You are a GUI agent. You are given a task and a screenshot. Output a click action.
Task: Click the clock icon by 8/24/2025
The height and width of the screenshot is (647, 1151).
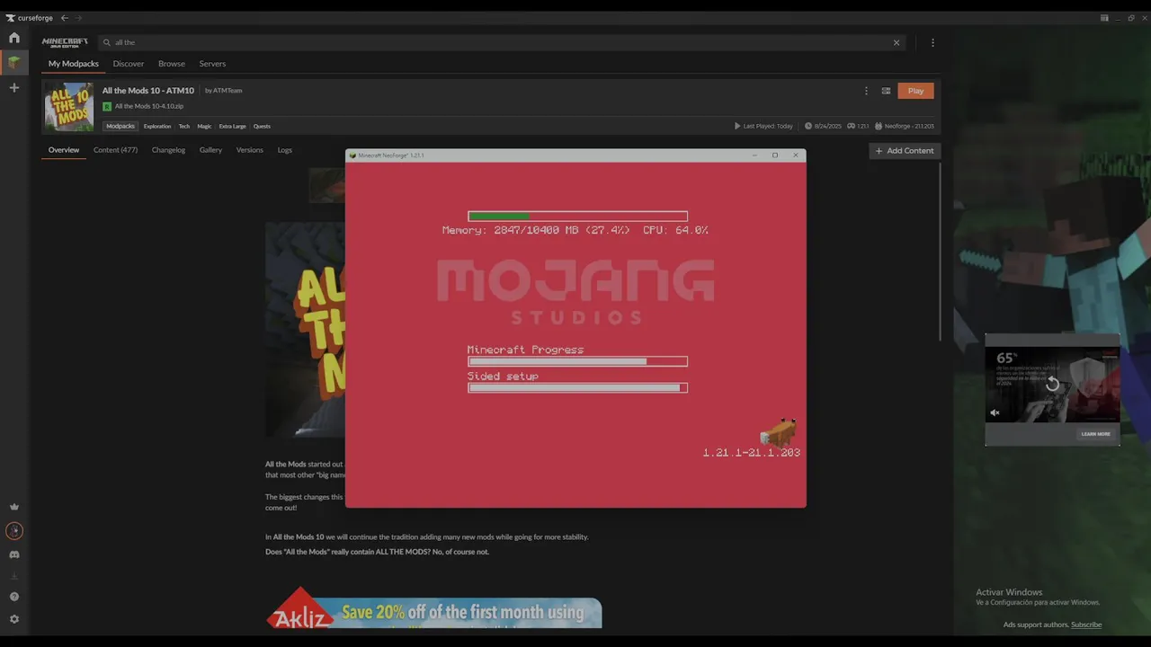point(807,126)
